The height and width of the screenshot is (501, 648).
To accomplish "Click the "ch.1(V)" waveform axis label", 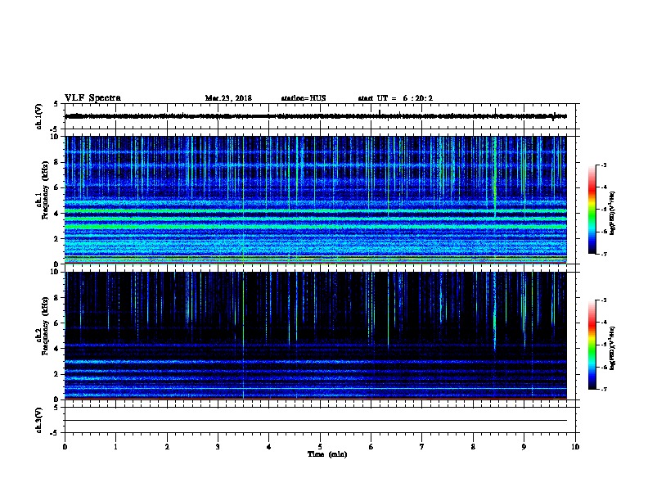I will tap(39, 116).
